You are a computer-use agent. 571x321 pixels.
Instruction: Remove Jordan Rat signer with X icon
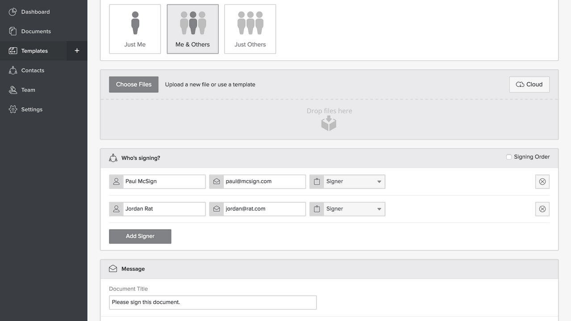(x=542, y=209)
